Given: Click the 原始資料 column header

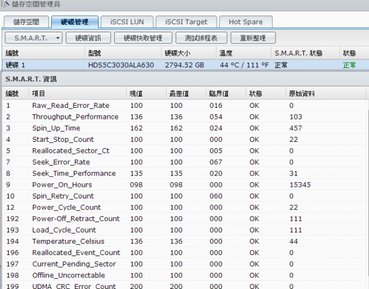Looking at the screenshot, I should (x=326, y=93).
